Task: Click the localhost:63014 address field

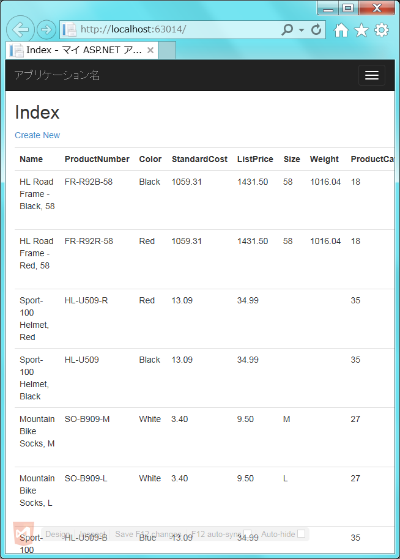Action: pyautogui.click(x=171, y=29)
